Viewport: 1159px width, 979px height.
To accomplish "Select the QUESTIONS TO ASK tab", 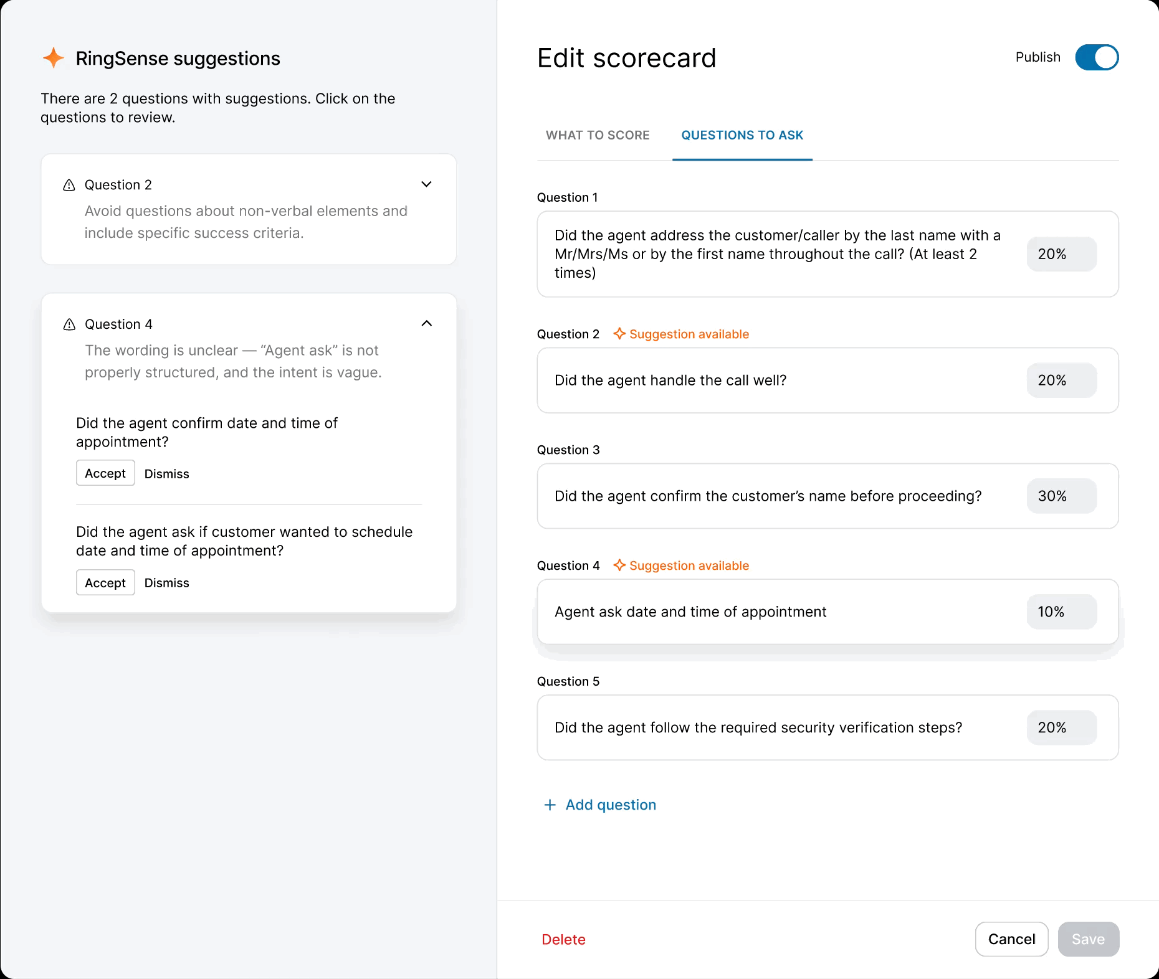I will [x=742, y=135].
